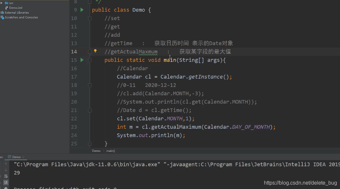This screenshot has height=189, width=340.
Task: Click the '//getTime' comment on line 13
Action: click(x=118, y=43)
